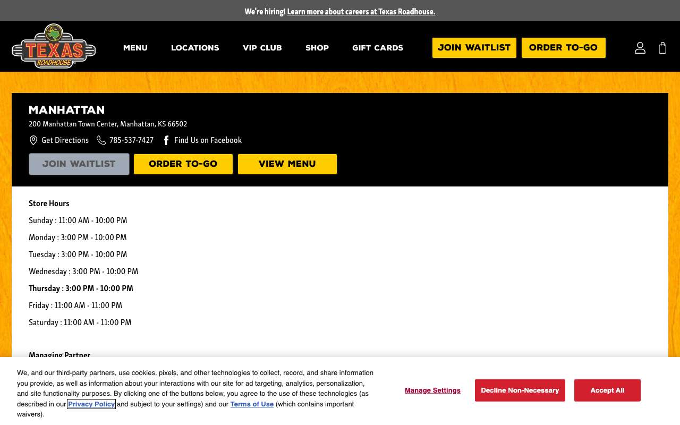Screen dimensions: 680x425
Task: Click the Sunday 11:00 AM hours row
Action: coord(78,220)
